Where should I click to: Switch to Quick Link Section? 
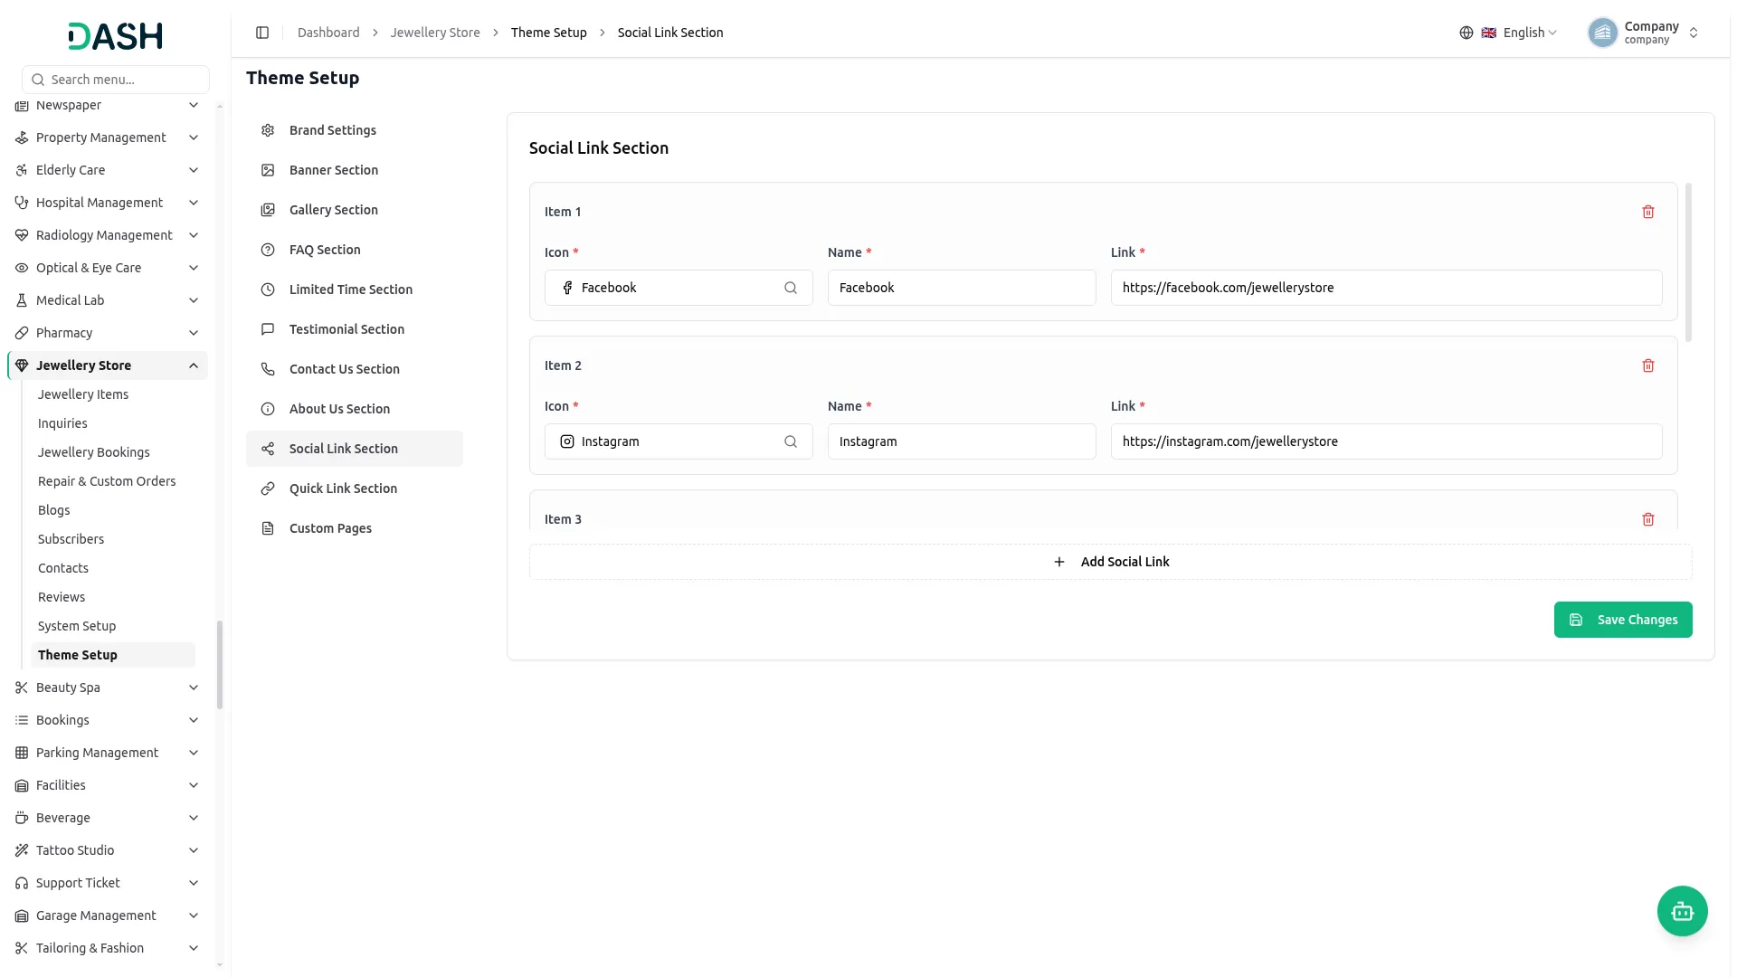coord(355,488)
